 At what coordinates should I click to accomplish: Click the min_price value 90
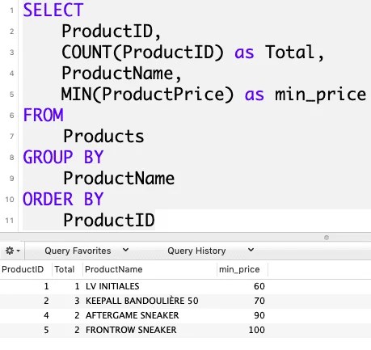pos(259,315)
